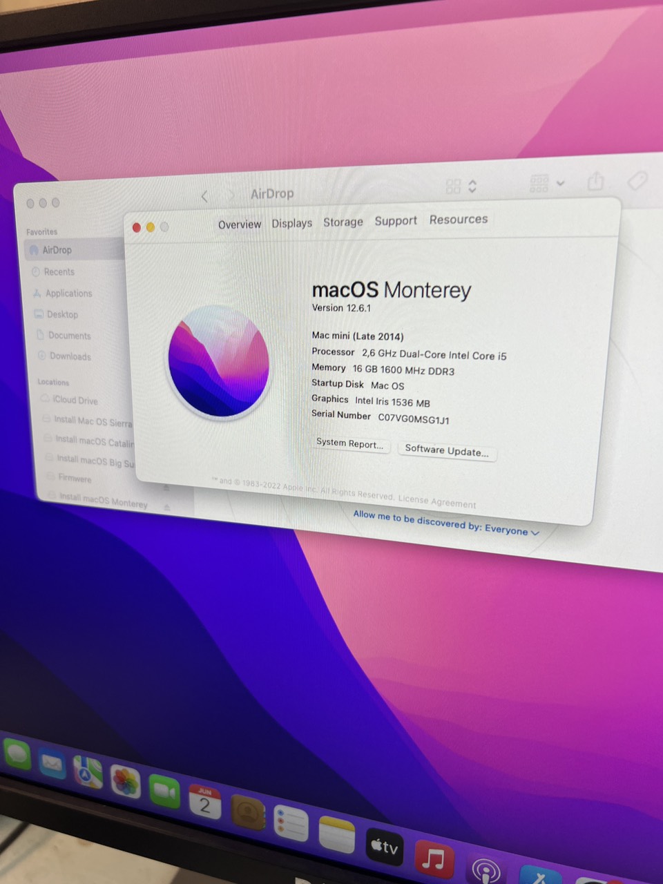Open the Photos app in the Dock
The height and width of the screenshot is (884, 663).
126,784
